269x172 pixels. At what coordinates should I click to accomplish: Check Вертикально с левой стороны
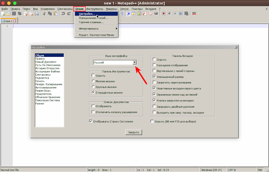coord(154,71)
